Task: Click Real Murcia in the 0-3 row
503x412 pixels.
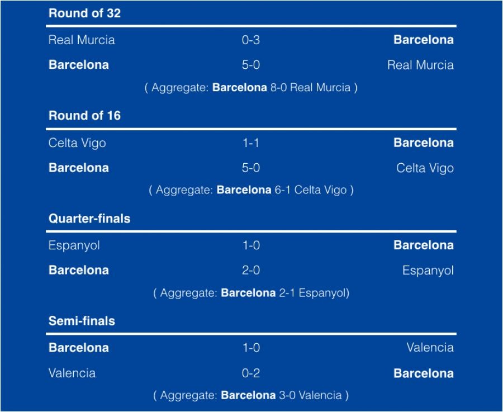Action: tap(82, 40)
